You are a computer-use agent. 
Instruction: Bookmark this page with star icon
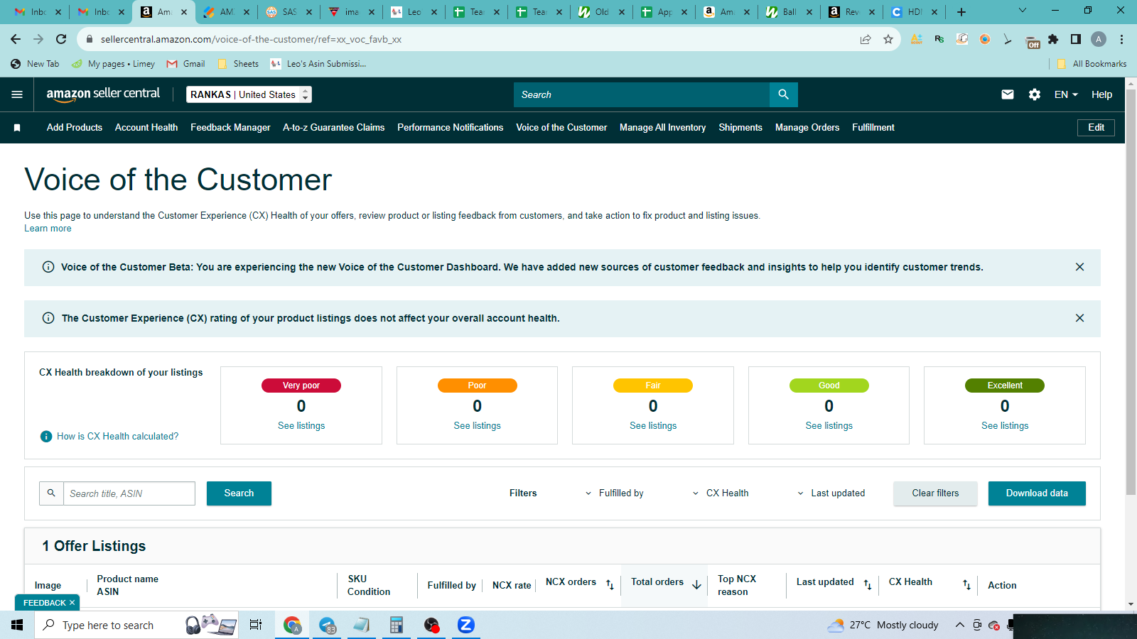(888, 39)
